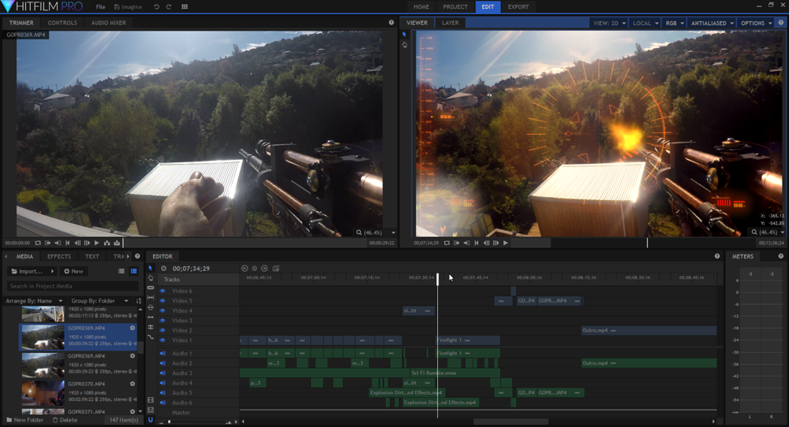Open the Trimmer zoom percentage dropdown
789x427 pixels.
pyautogui.click(x=393, y=232)
